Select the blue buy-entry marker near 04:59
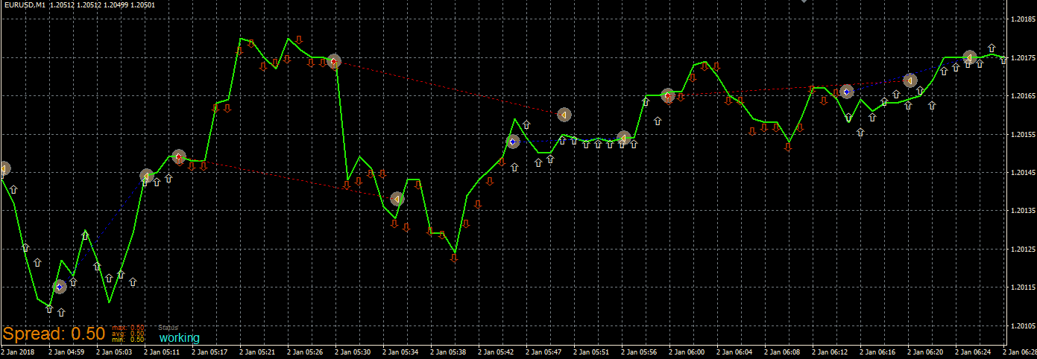The height and width of the screenshot is (359, 1037). (60, 287)
